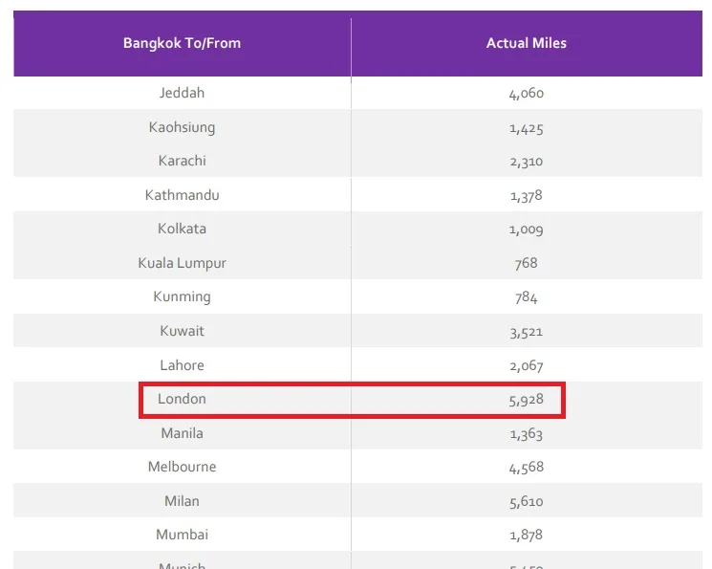Click the Actual Miles column header
The image size is (712, 569).
coord(527,43)
